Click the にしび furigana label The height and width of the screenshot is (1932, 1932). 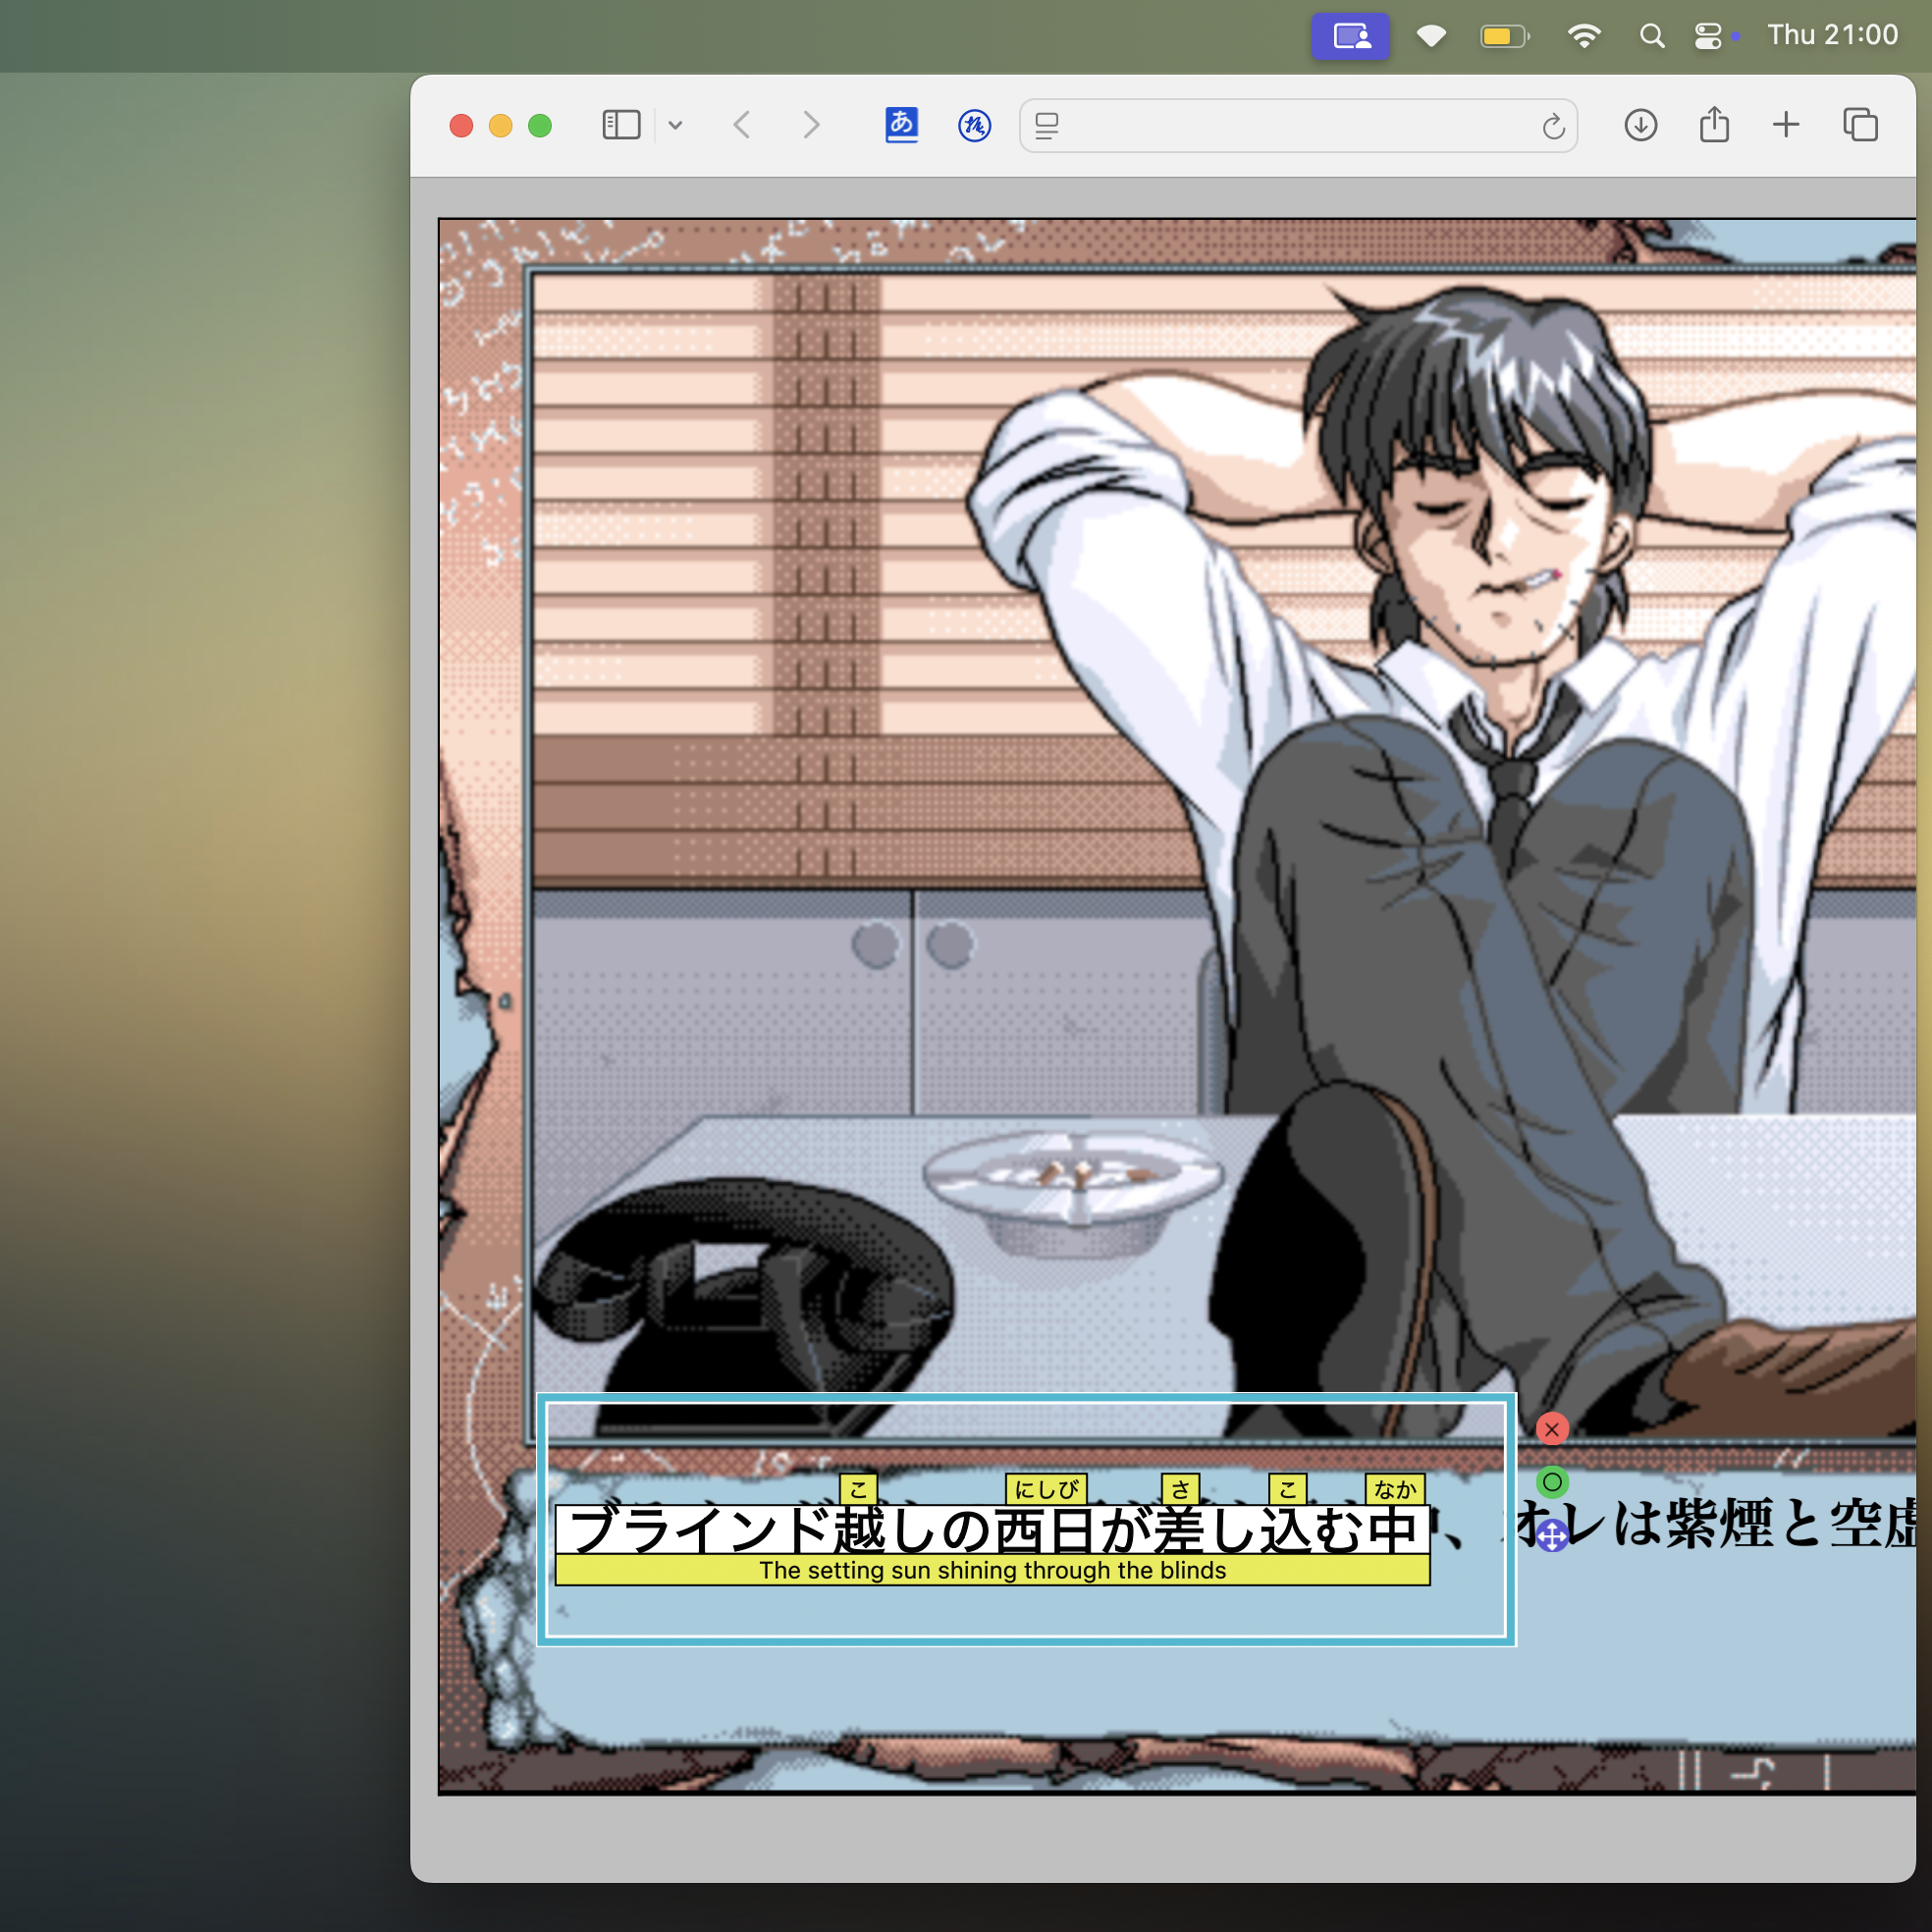point(1045,1489)
